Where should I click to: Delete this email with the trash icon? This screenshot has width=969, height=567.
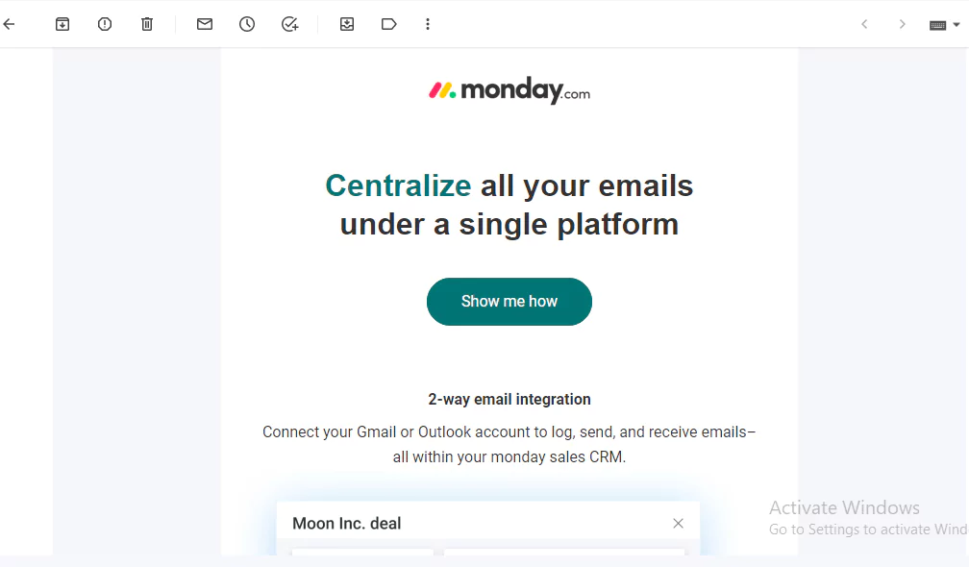146,24
